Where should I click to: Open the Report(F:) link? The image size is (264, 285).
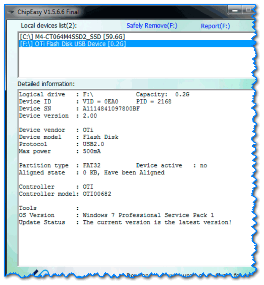[215, 26]
